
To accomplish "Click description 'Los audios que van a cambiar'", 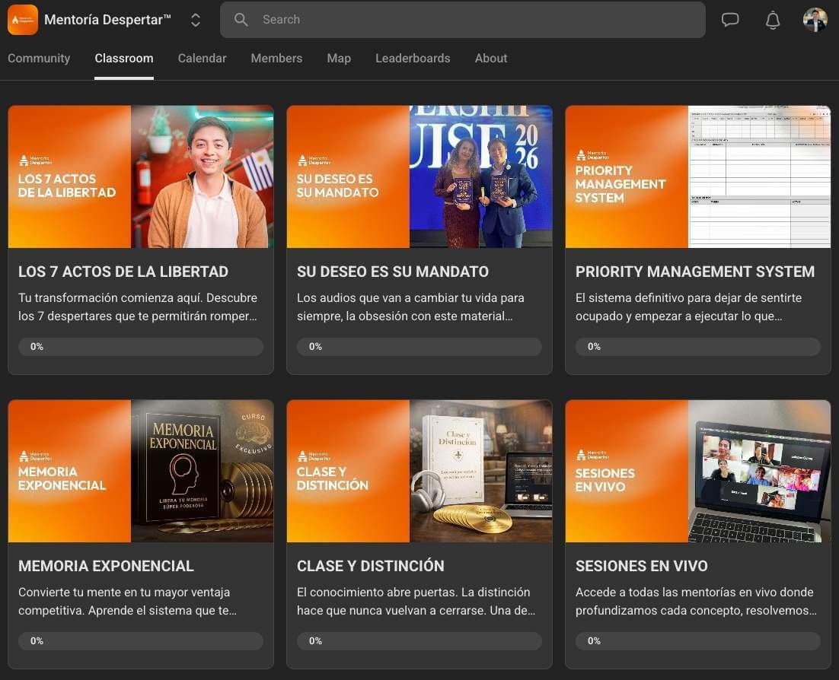I will tap(410, 307).
